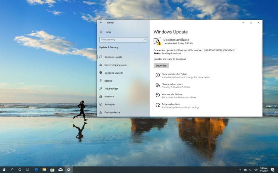Viewport: 278px width, 173px height.
Task: Click the pause circle icon
Action: [x=157, y=75]
